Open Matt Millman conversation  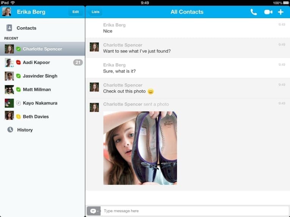coord(36,90)
